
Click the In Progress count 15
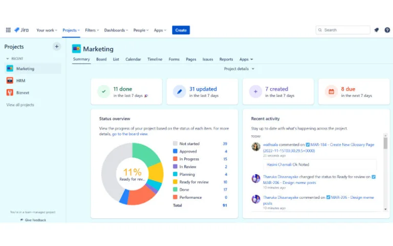[x=225, y=159]
